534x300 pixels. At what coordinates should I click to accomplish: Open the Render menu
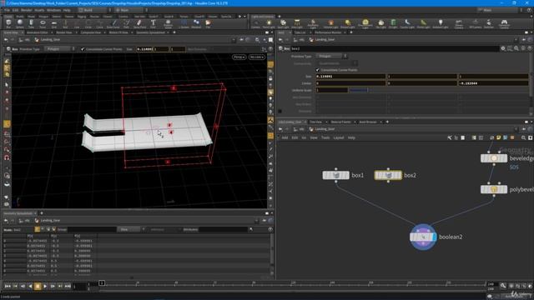coord(26,10)
